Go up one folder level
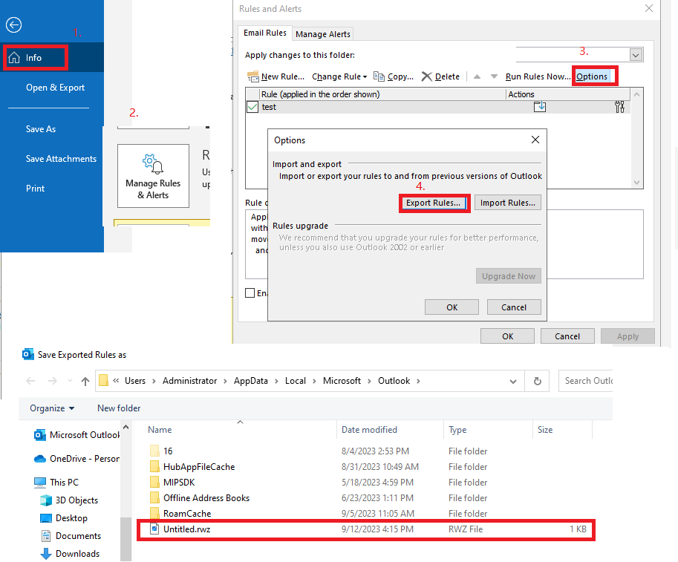The height and width of the screenshot is (562, 678). 85,382
